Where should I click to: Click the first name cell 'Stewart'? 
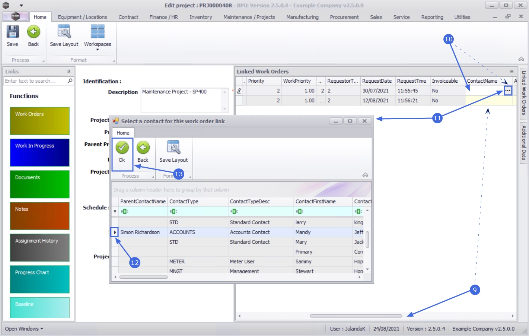(323, 271)
